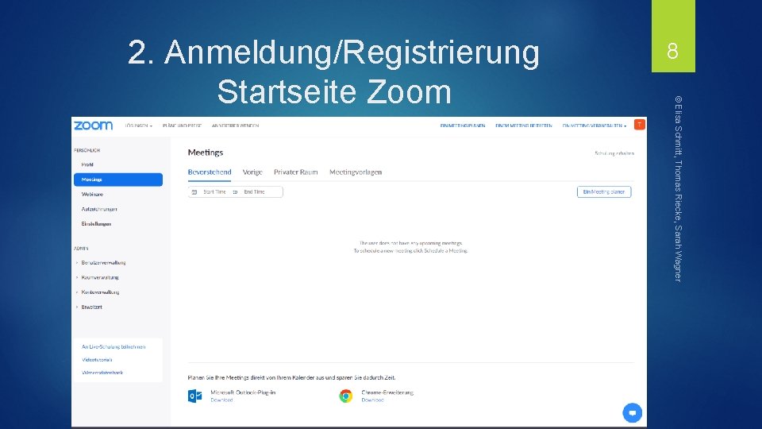Open the Videotutorials link
The height and width of the screenshot is (429, 762).
coord(97,359)
